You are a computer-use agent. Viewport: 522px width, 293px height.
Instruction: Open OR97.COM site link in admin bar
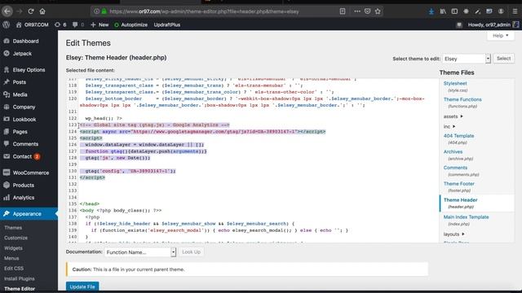click(33, 24)
